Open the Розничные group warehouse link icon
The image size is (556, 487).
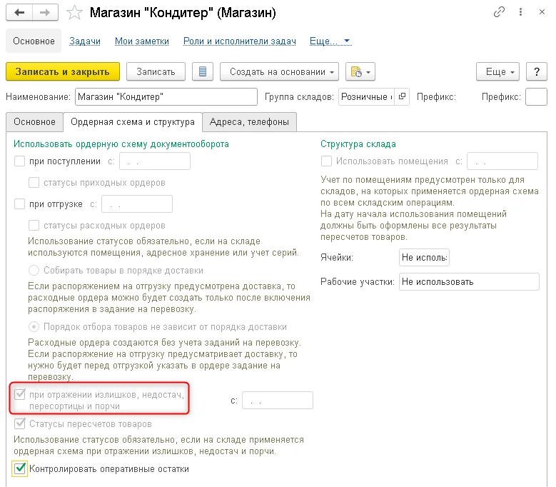(402, 96)
